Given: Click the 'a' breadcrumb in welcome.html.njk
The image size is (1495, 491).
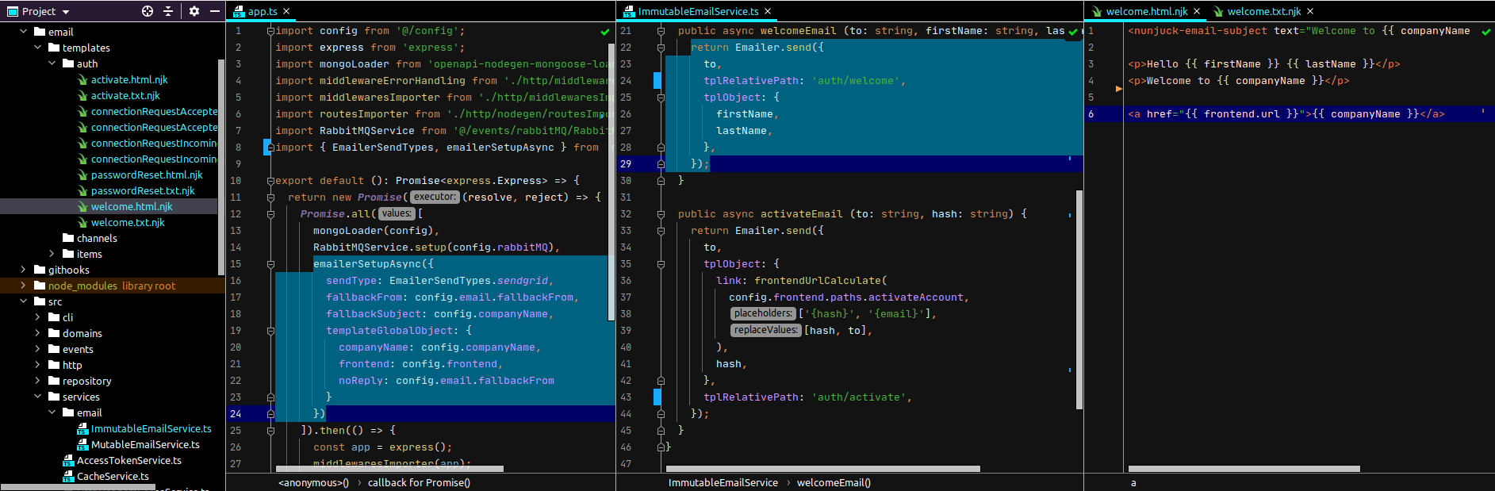Looking at the screenshot, I should [1133, 482].
